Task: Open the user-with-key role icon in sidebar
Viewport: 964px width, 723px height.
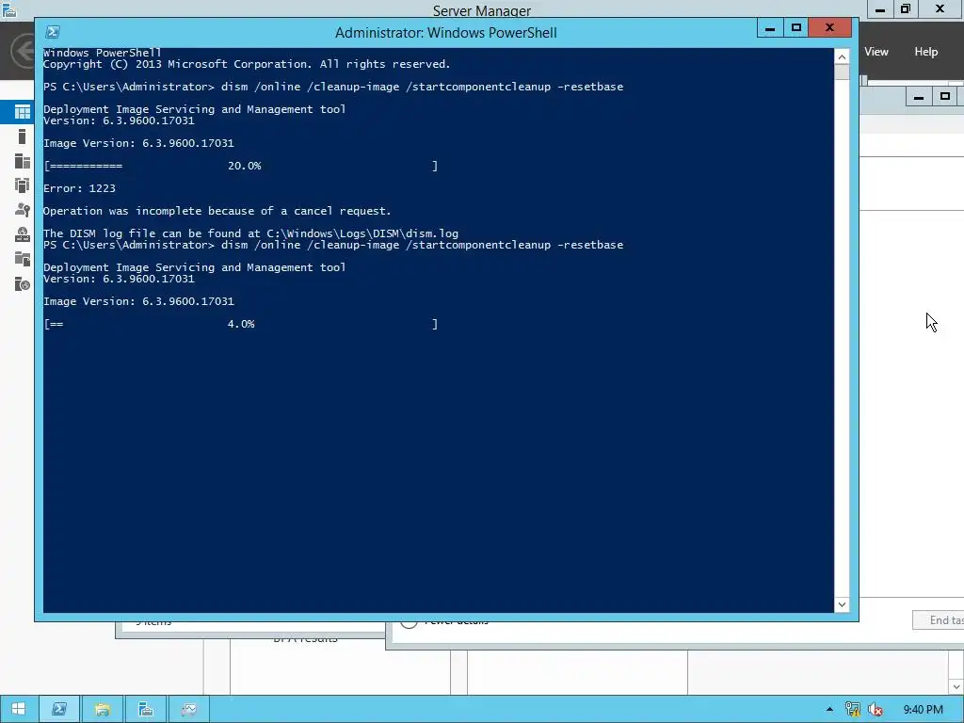Action: 23,210
